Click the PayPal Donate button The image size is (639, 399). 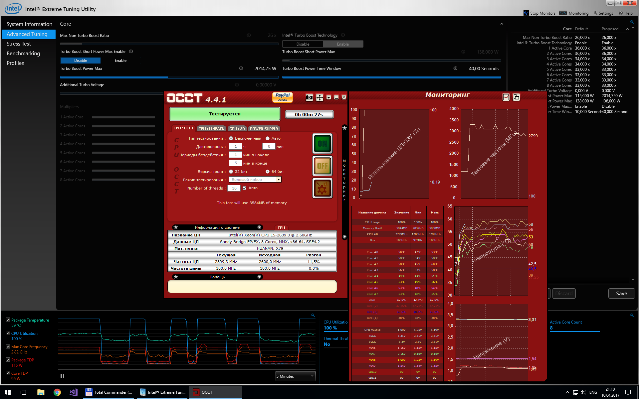click(x=282, y=97)
